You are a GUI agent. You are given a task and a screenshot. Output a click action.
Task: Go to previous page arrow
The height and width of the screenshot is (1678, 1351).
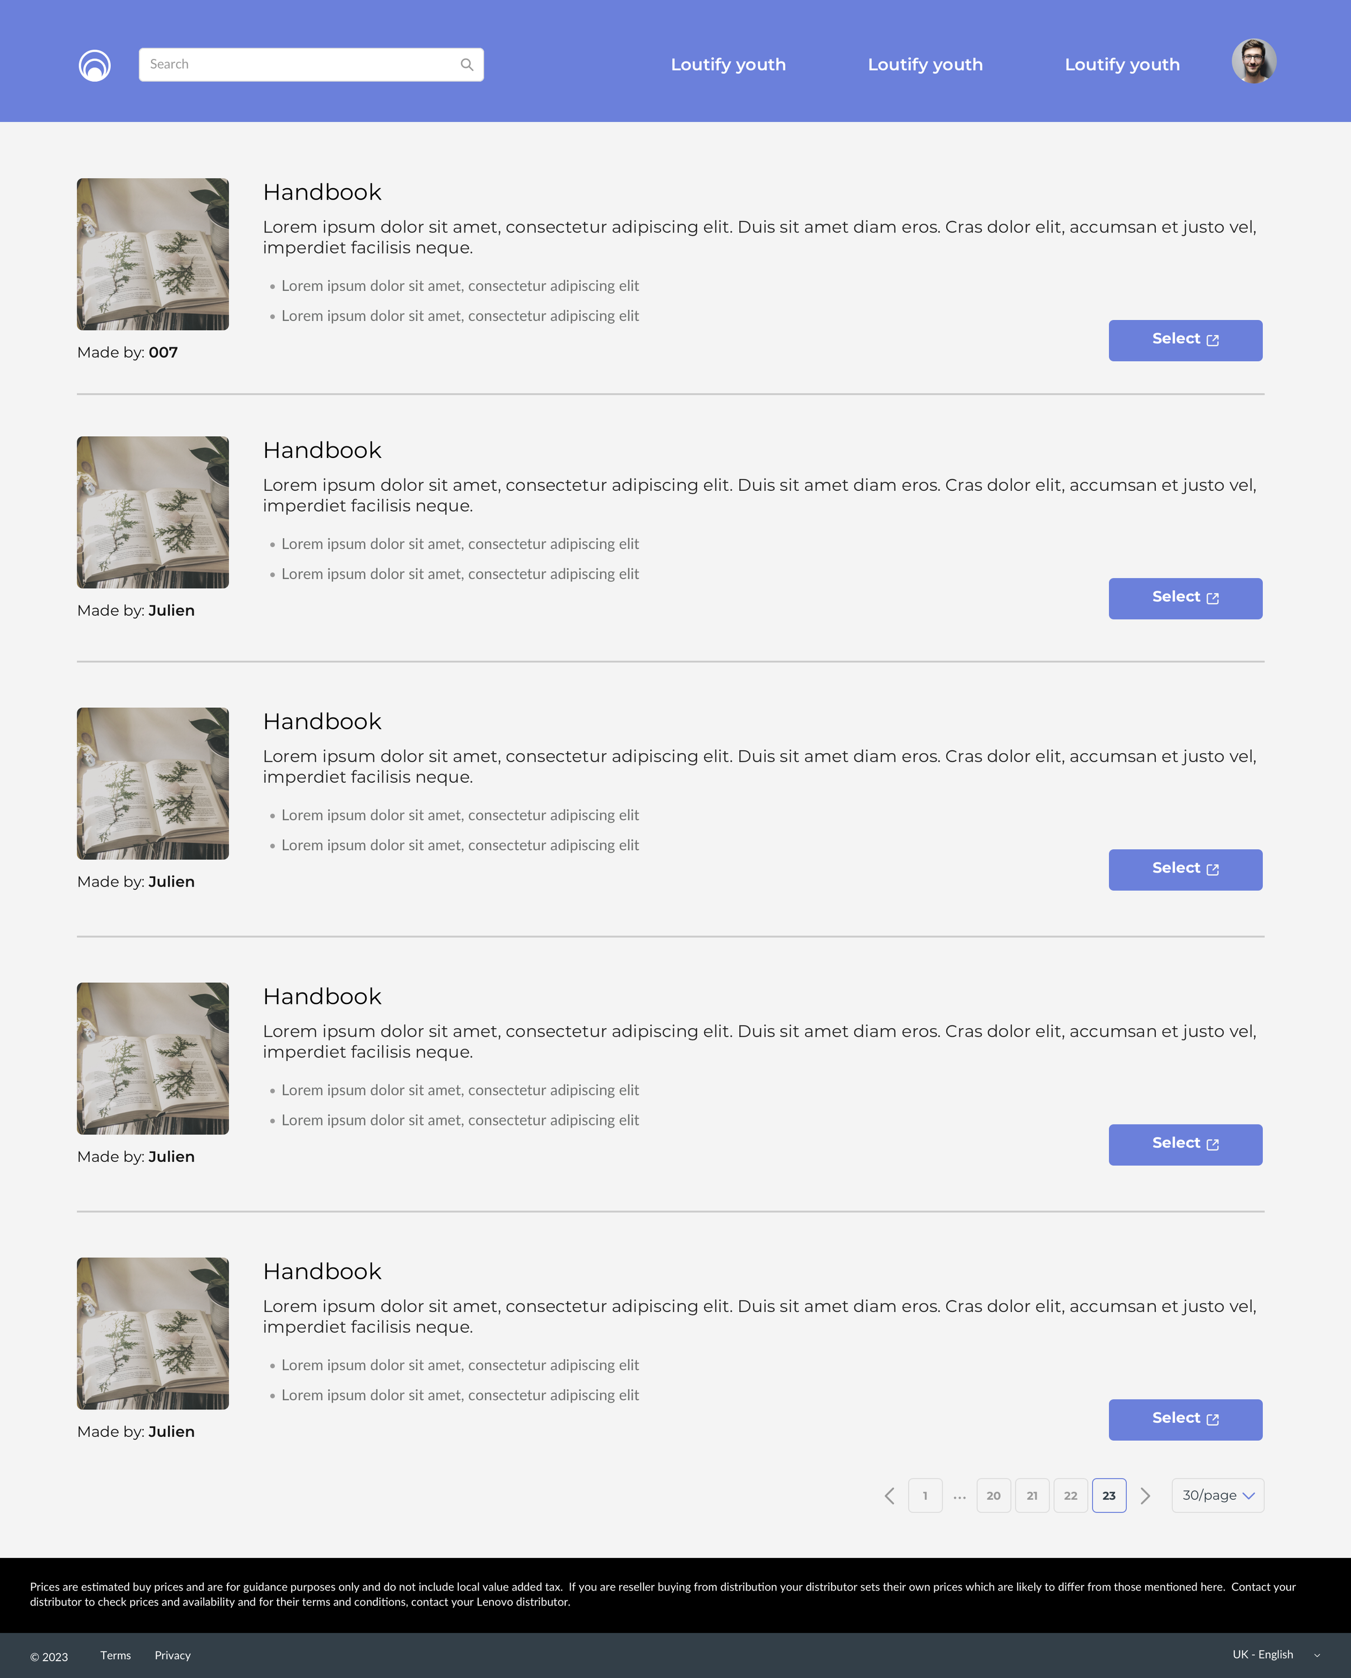click(889, 1496)
